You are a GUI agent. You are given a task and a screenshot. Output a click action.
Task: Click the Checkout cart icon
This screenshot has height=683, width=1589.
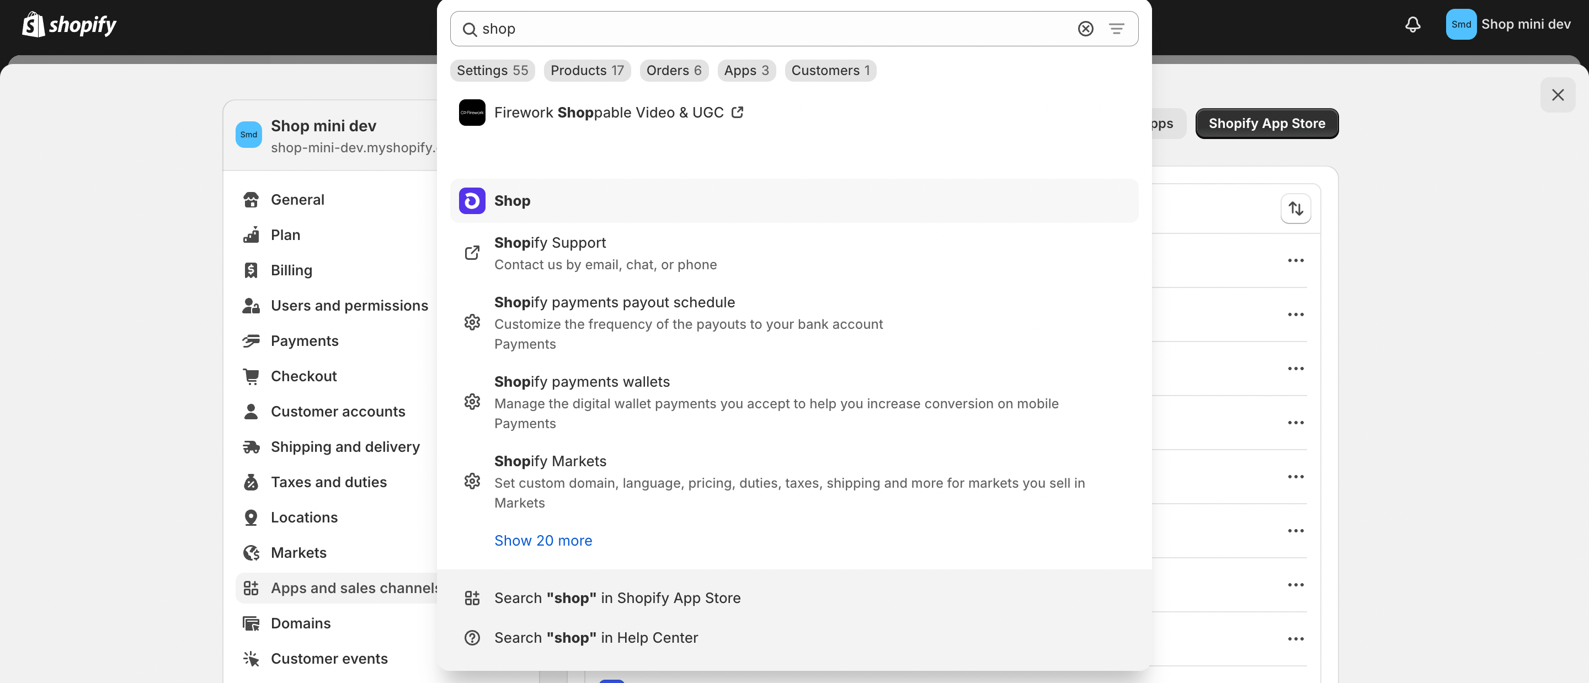[x=251, y=376]
